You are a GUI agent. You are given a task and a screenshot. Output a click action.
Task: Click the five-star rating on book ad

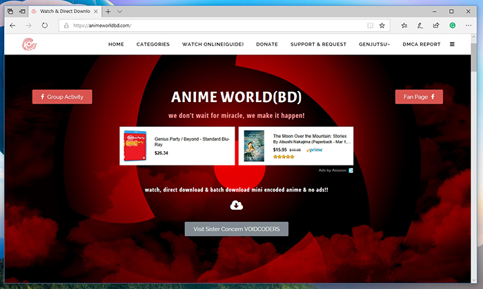point(284,157)
